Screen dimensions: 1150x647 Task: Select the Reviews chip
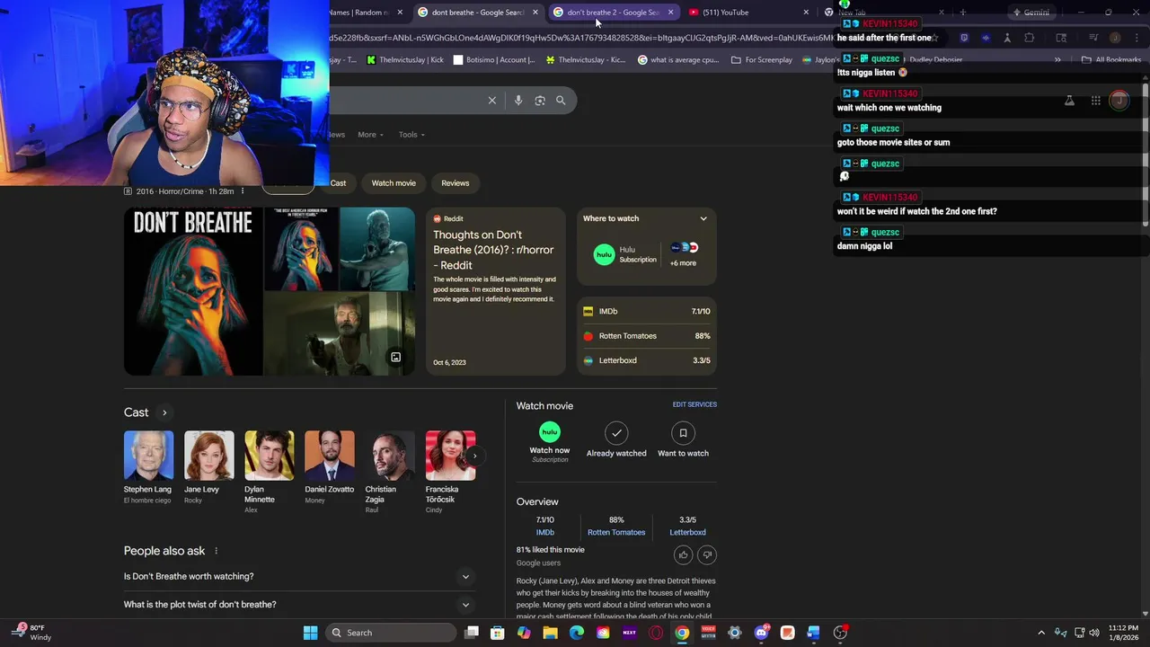pos(456,183)
